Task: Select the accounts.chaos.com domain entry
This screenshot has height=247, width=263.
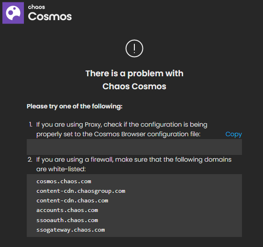Action: tap(67, 210)
